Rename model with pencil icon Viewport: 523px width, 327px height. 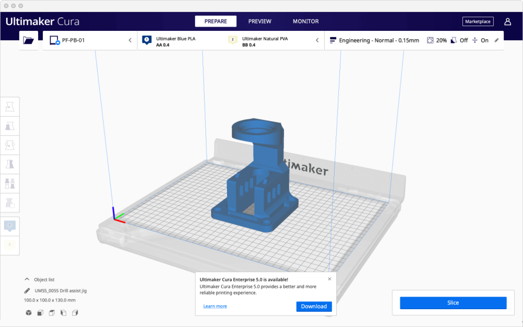(27, 290)
